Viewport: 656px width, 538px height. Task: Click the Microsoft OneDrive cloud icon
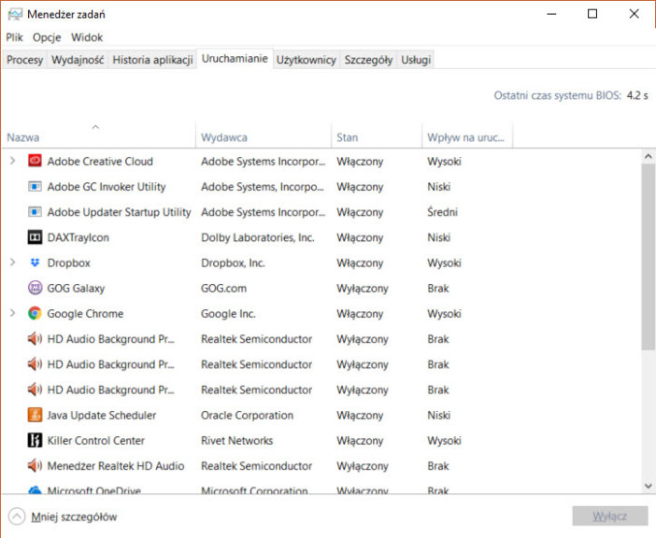tap(35, 490)
